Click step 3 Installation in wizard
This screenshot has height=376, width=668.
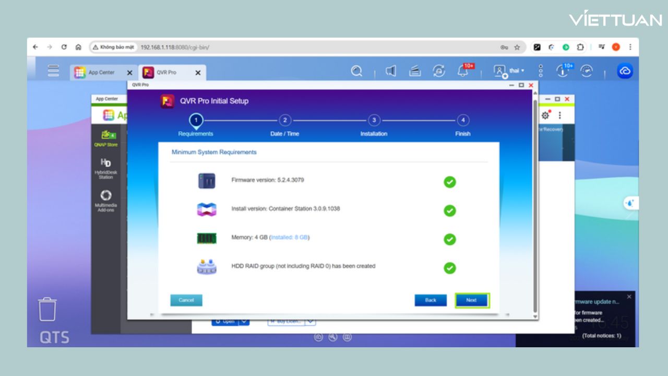[374, 125]
